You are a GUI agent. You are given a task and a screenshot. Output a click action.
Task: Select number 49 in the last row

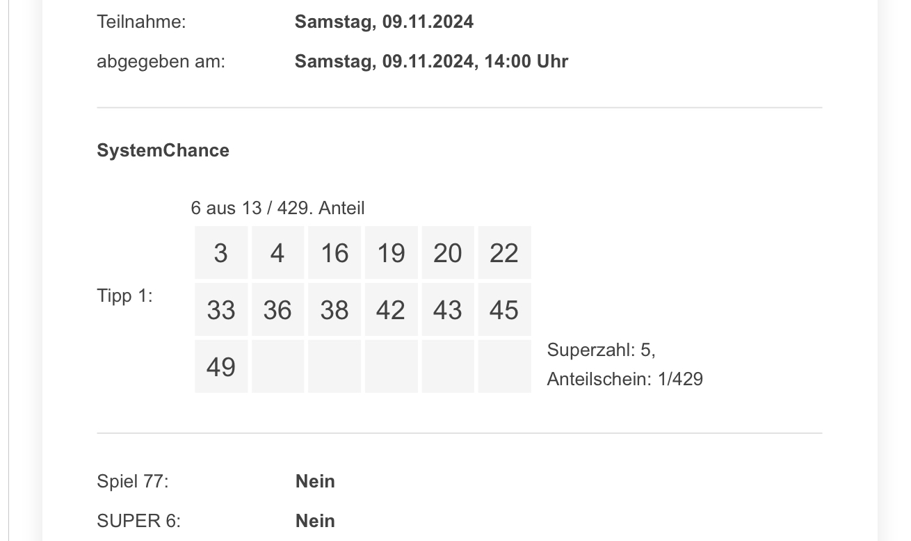pyautogui.click(x=221, y=366)
